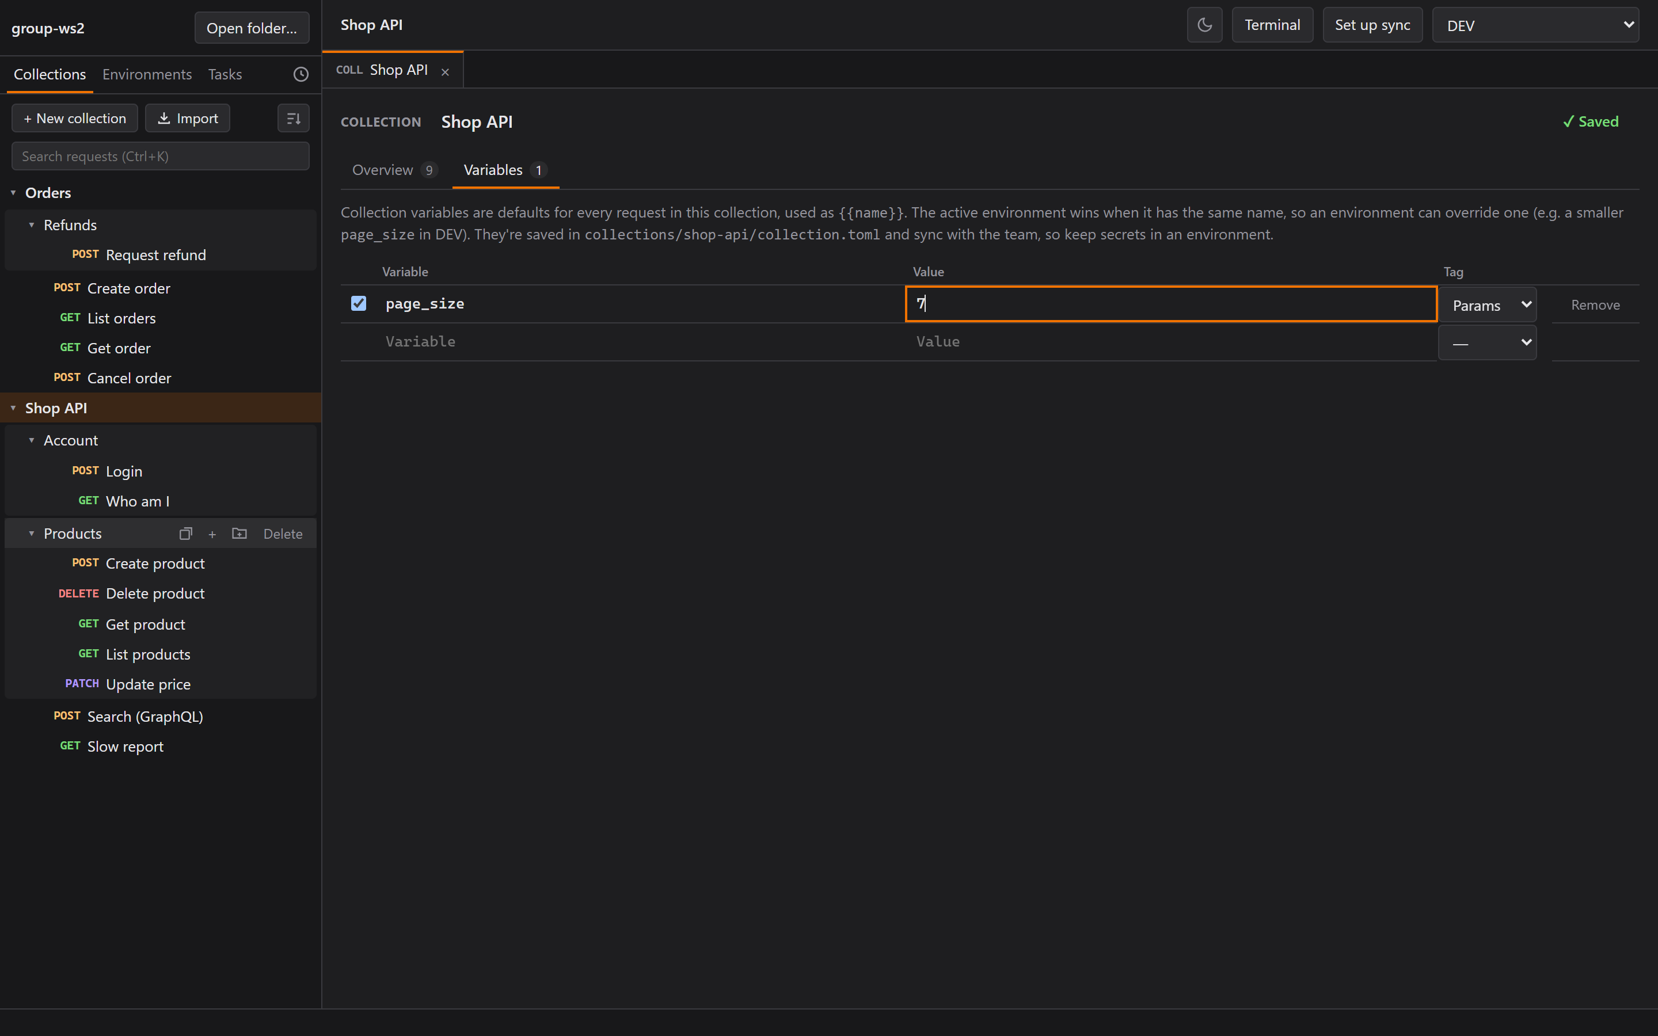The width and height of the screenshot is (1658, 1036).
Task: Open the Request refund request
Action: click(x=161, y=255)
